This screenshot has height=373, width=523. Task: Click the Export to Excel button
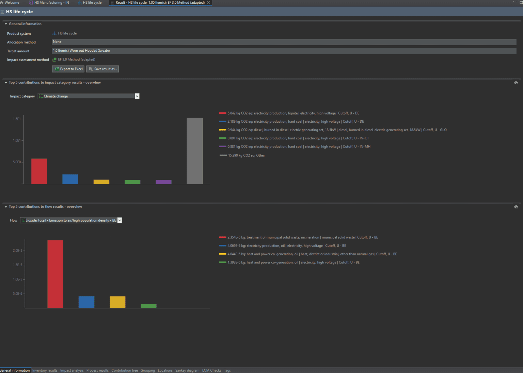(x=68, y=69)
